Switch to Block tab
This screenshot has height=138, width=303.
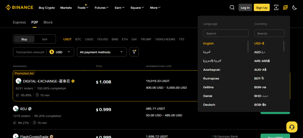[48, 22]
